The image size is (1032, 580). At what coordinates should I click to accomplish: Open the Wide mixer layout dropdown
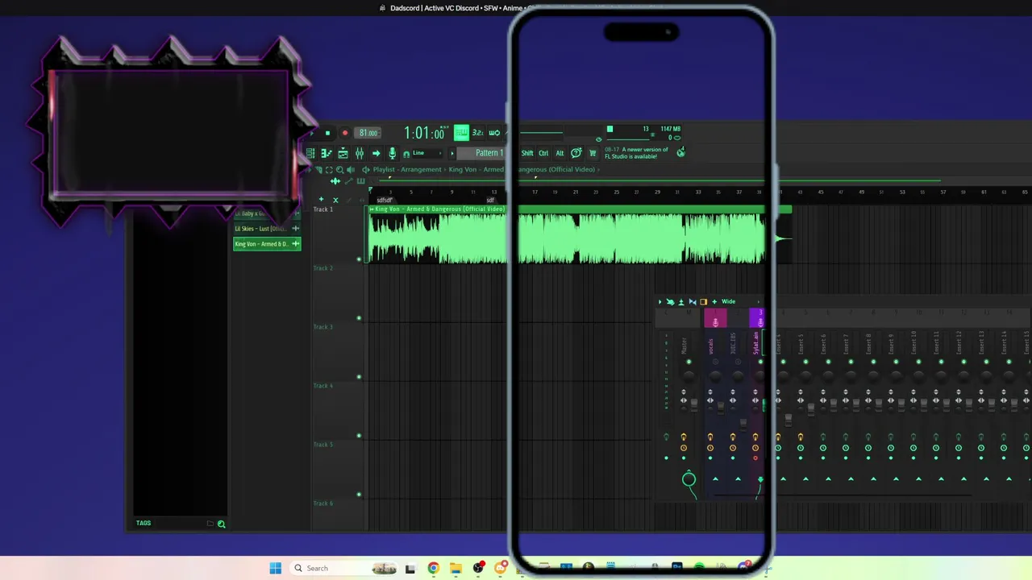[x=741, y=302]
